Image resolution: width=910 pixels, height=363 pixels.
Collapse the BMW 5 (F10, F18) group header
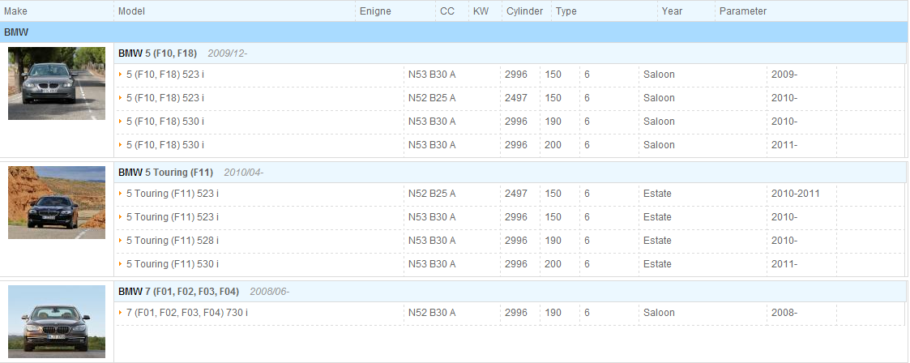(x=511, y=53)
